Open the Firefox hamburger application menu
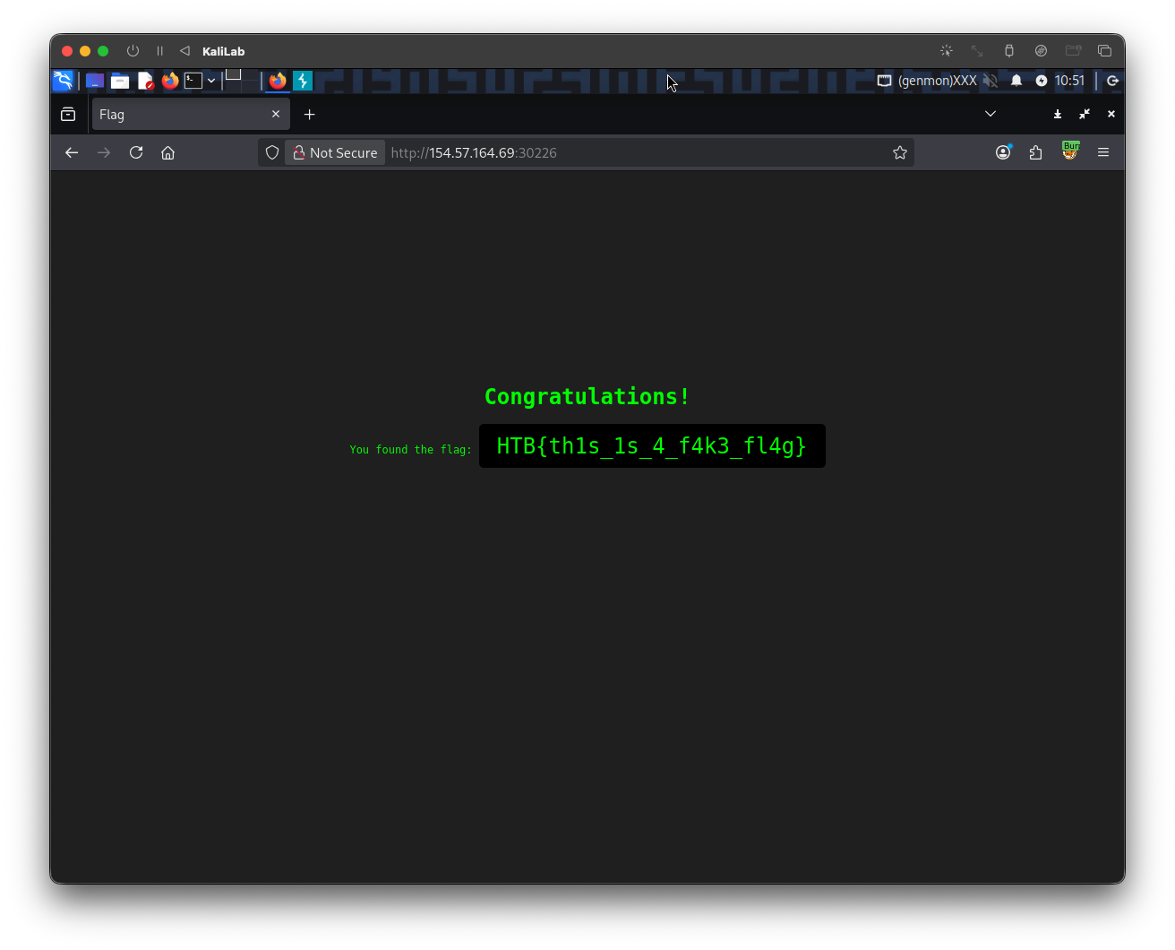This screenshot has height=950, width=1175. click(1103, 152)
